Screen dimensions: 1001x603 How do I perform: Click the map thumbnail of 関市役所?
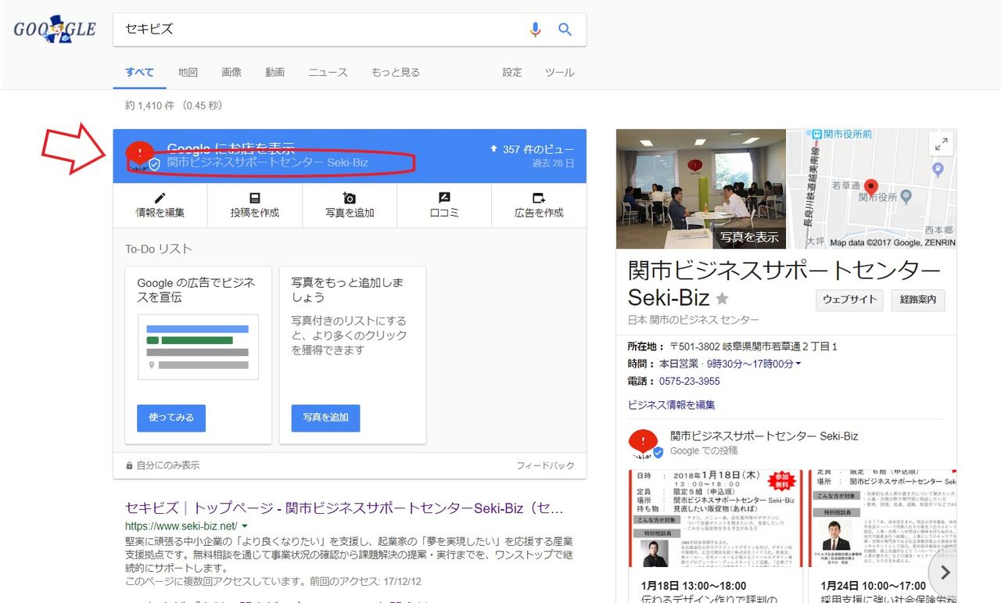click(x=871, y=188)
